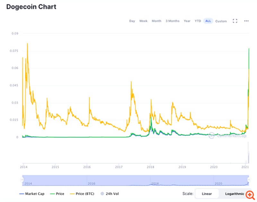Click the ALL timeframe button

208,21
